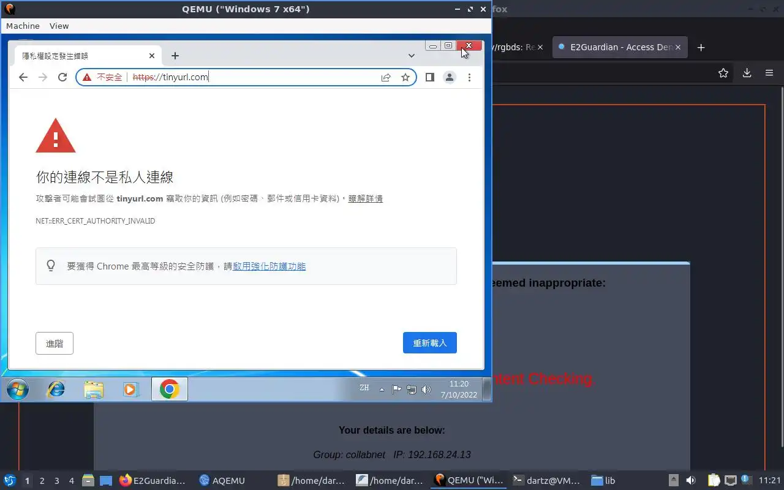Switch to E2Guardian Firefox taskbar entry
The width and height of the screenshot is (784, 490).
point(153,481)
